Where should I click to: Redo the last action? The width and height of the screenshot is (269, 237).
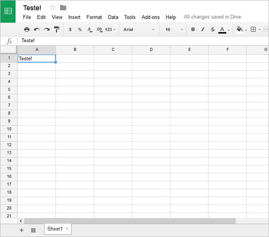pyautogui.click(x=47, y=29)
